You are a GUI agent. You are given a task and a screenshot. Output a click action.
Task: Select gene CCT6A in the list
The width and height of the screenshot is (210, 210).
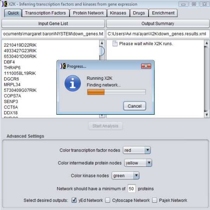pos(11,107)
